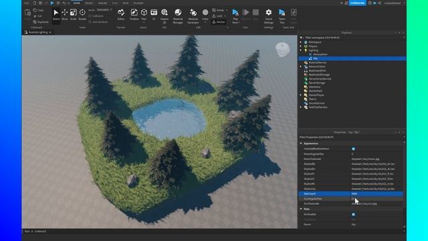Click the Stop playback button
428x241 pixels.
(255, 15)
